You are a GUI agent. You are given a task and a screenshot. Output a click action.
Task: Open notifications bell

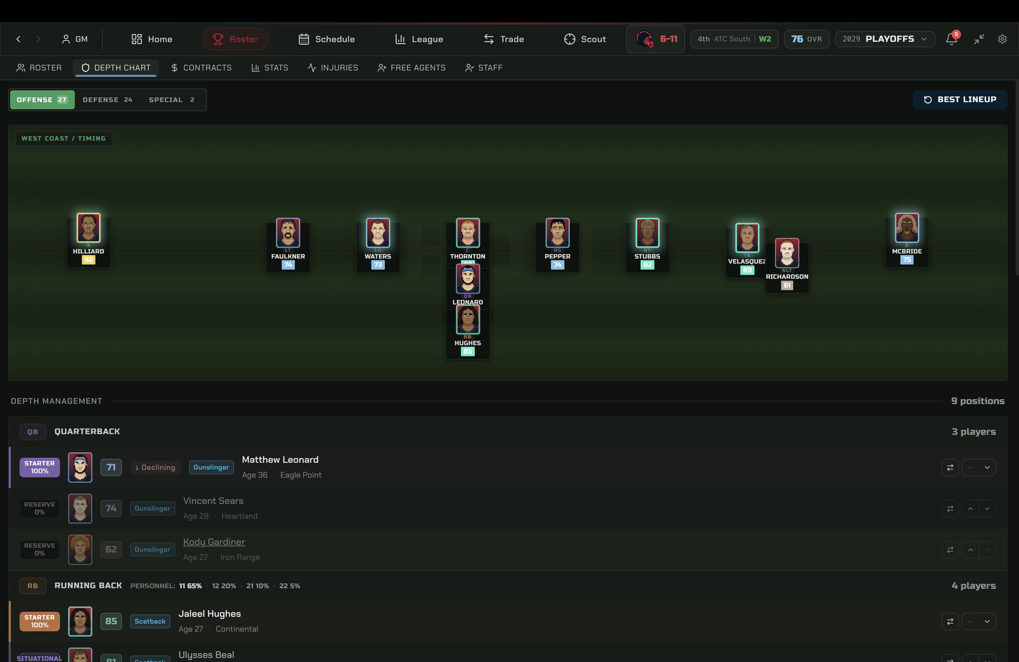952,39
